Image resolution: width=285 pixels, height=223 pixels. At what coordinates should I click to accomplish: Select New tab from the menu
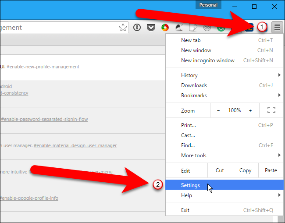(224, 40)
